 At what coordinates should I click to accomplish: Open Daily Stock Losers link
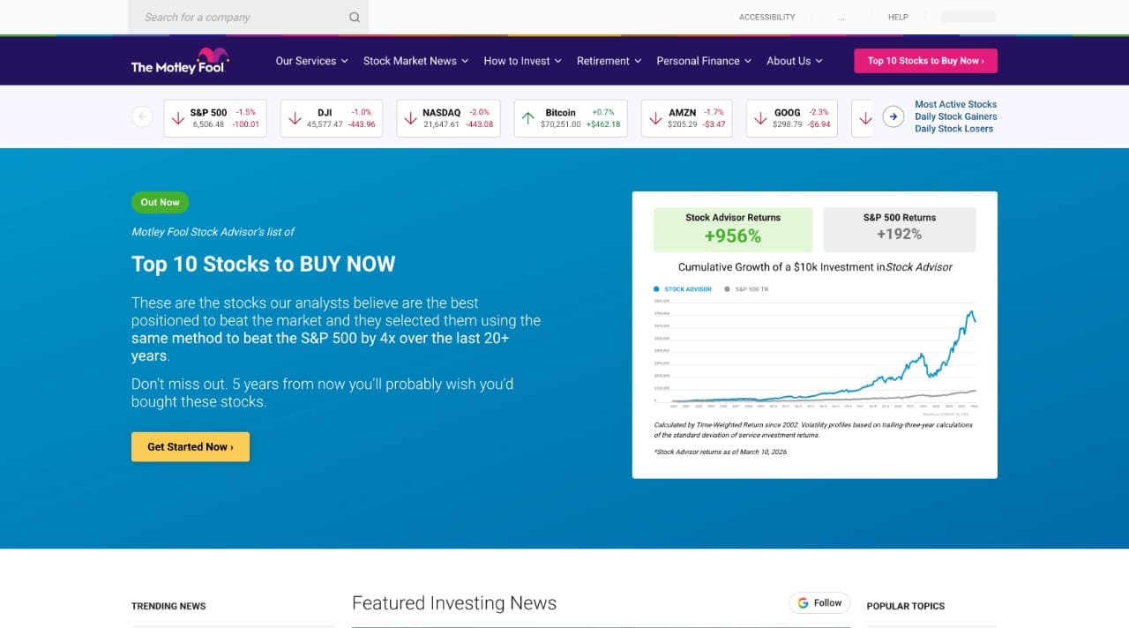coord(953,129)
